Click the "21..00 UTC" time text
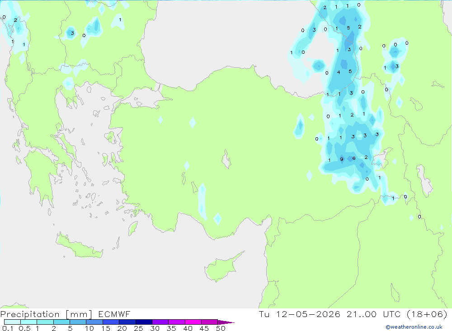 (374, 314)
